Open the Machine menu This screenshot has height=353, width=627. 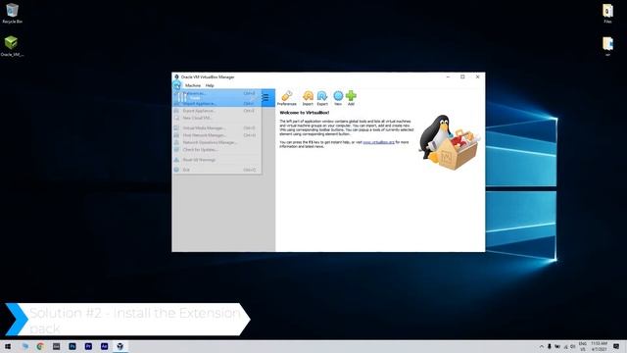193,85
